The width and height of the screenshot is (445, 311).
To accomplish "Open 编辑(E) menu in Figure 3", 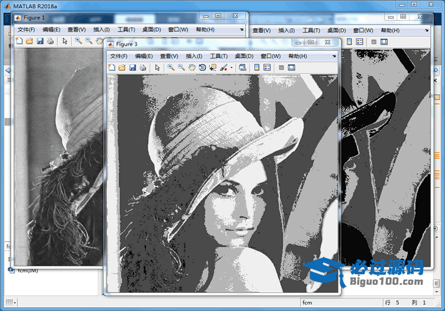I will pyautogui.click(x=144, y=56).
